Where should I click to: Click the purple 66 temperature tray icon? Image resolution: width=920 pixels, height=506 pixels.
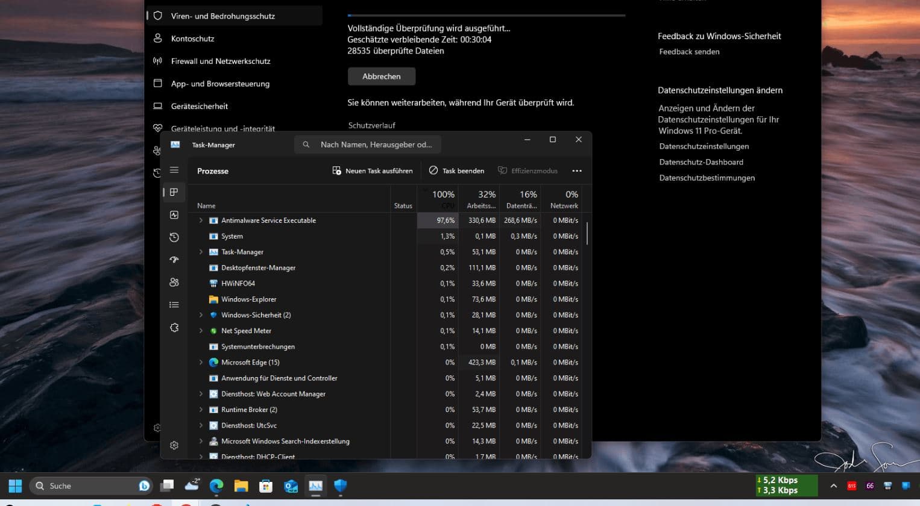click(x=870, y=486)
